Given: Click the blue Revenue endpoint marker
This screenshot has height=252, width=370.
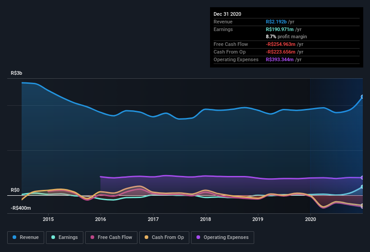Looking at the screenshot, I should 362,97.
